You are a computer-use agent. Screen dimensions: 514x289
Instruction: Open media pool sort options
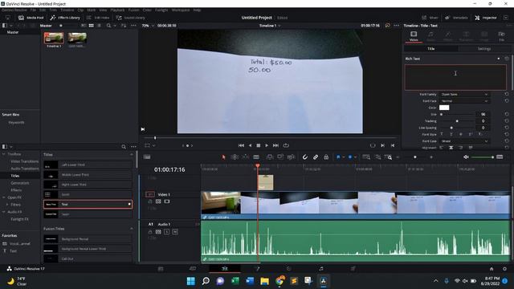coord(124,26)
